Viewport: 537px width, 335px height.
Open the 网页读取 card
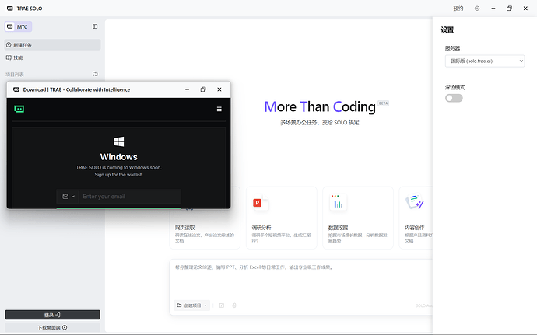click(205, 229)
